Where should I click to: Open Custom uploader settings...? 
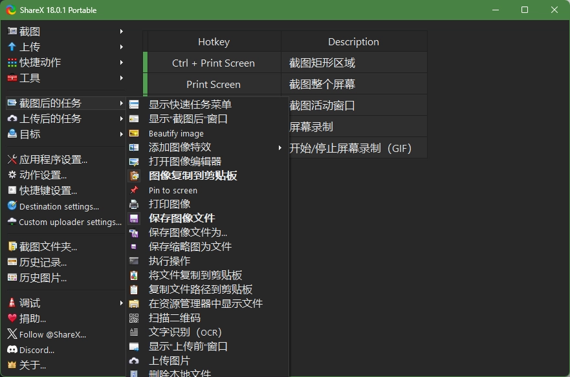coord(70,222)
